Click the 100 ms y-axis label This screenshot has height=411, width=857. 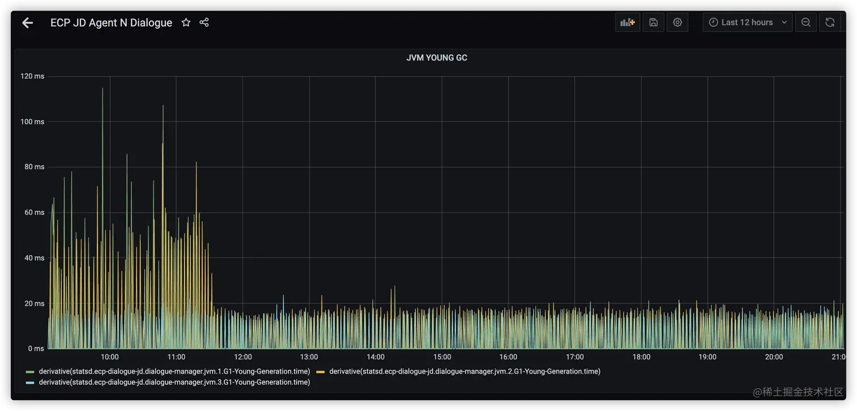(x=32, y=121)
